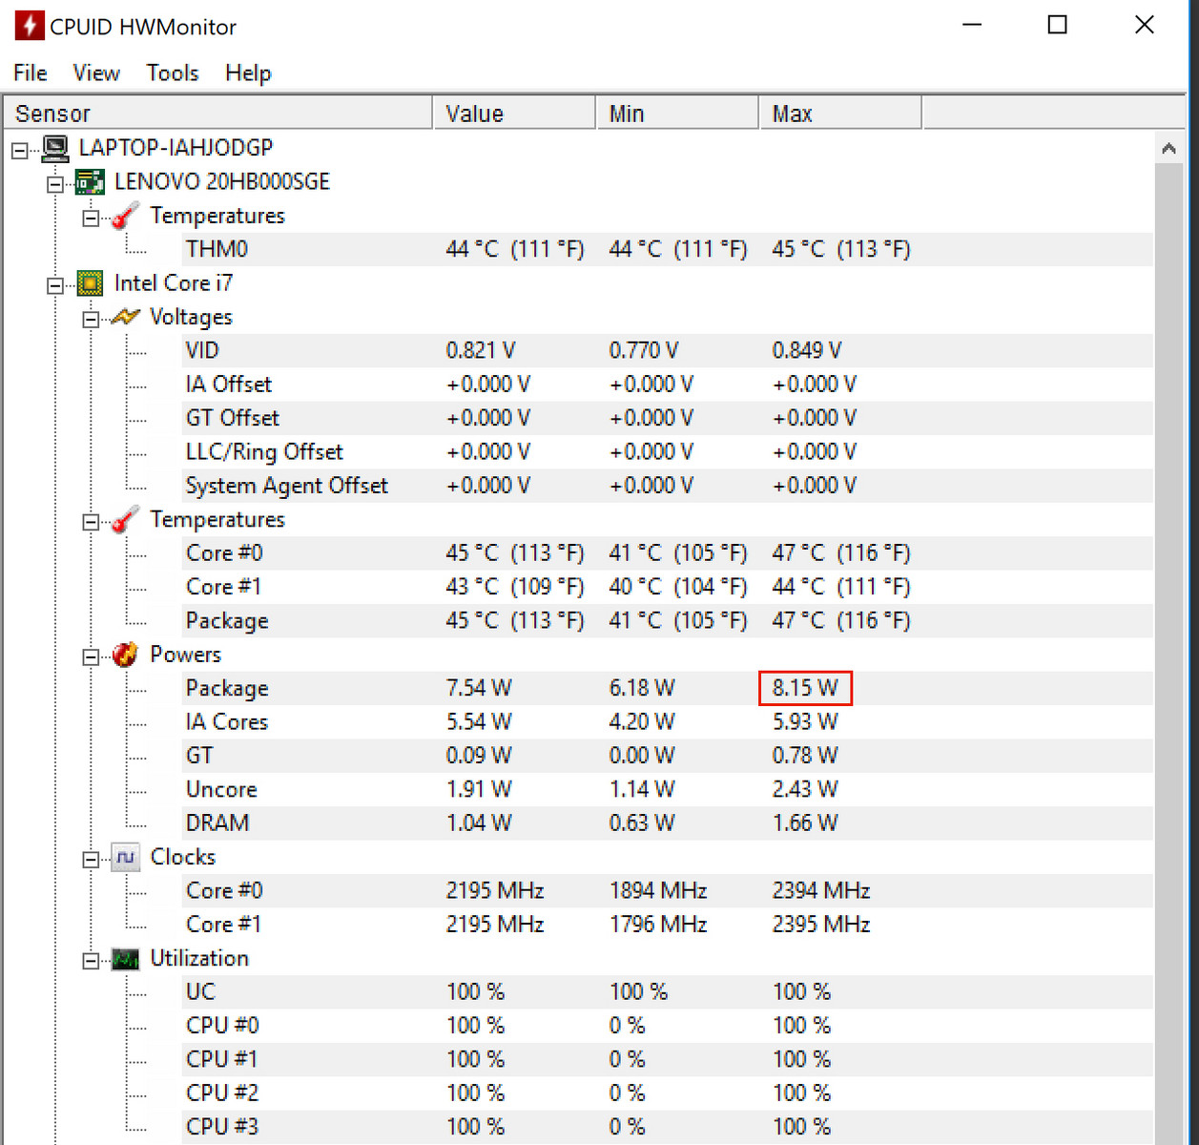Collapse the Intel Core i7 node
The height and width of the screenshot is (1145, 1199).
tap(55, 285)
